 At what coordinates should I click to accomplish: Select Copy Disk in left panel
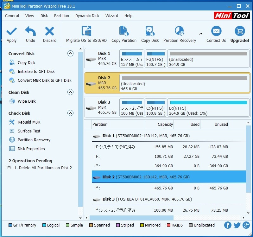[27, 62]
